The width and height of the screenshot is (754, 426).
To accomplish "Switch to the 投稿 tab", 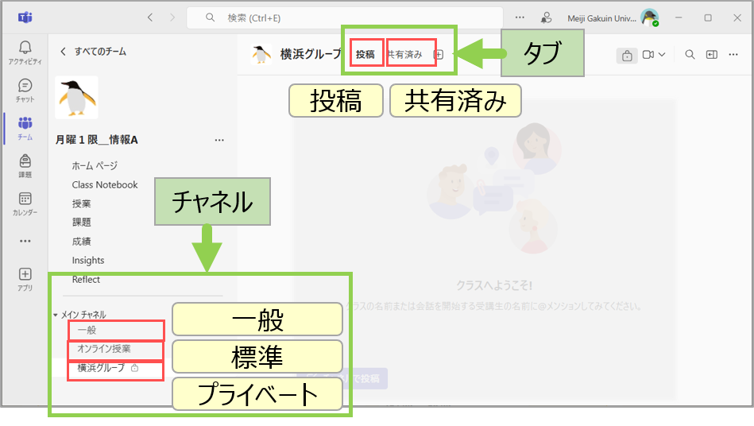I will (x=365, y=55).
